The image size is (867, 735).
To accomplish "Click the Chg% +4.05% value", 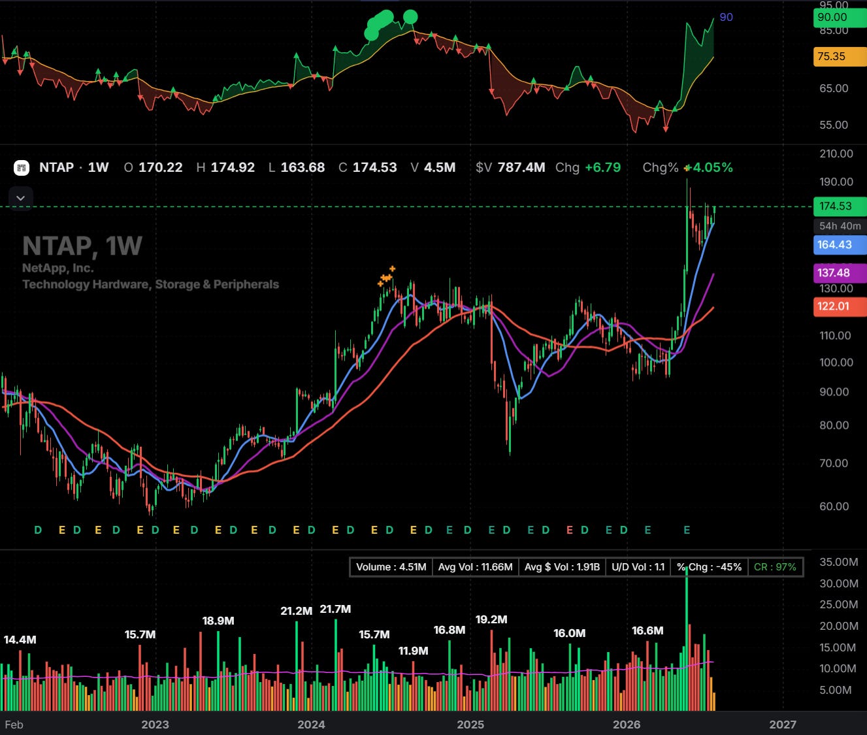I will point(688,167).
